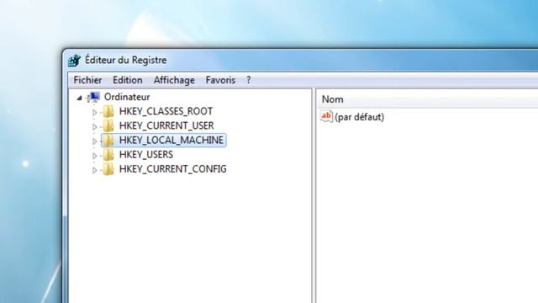
Task: Select the HKEY_USERS label
Action: 146,155
